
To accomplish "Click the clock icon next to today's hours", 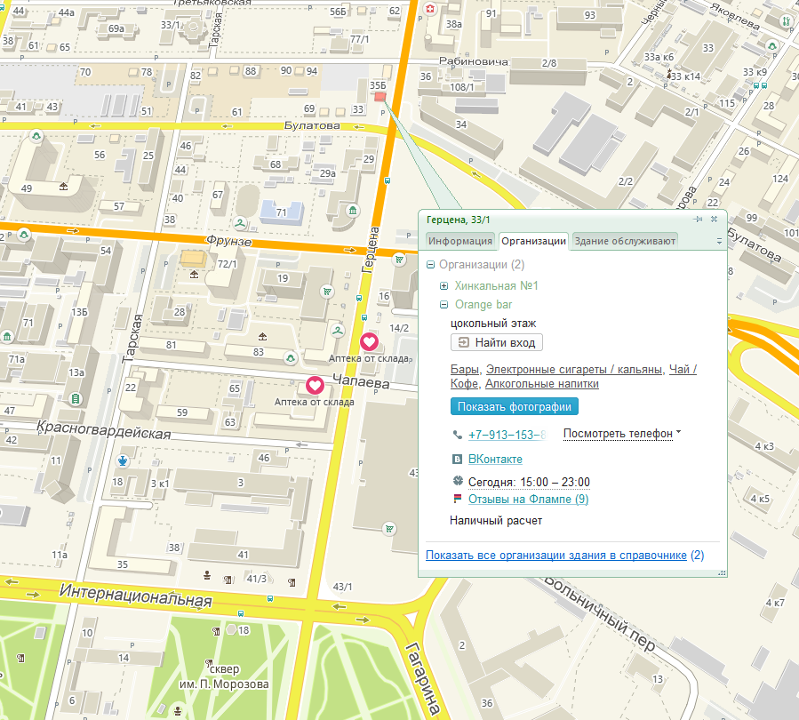I will (458, 482).
